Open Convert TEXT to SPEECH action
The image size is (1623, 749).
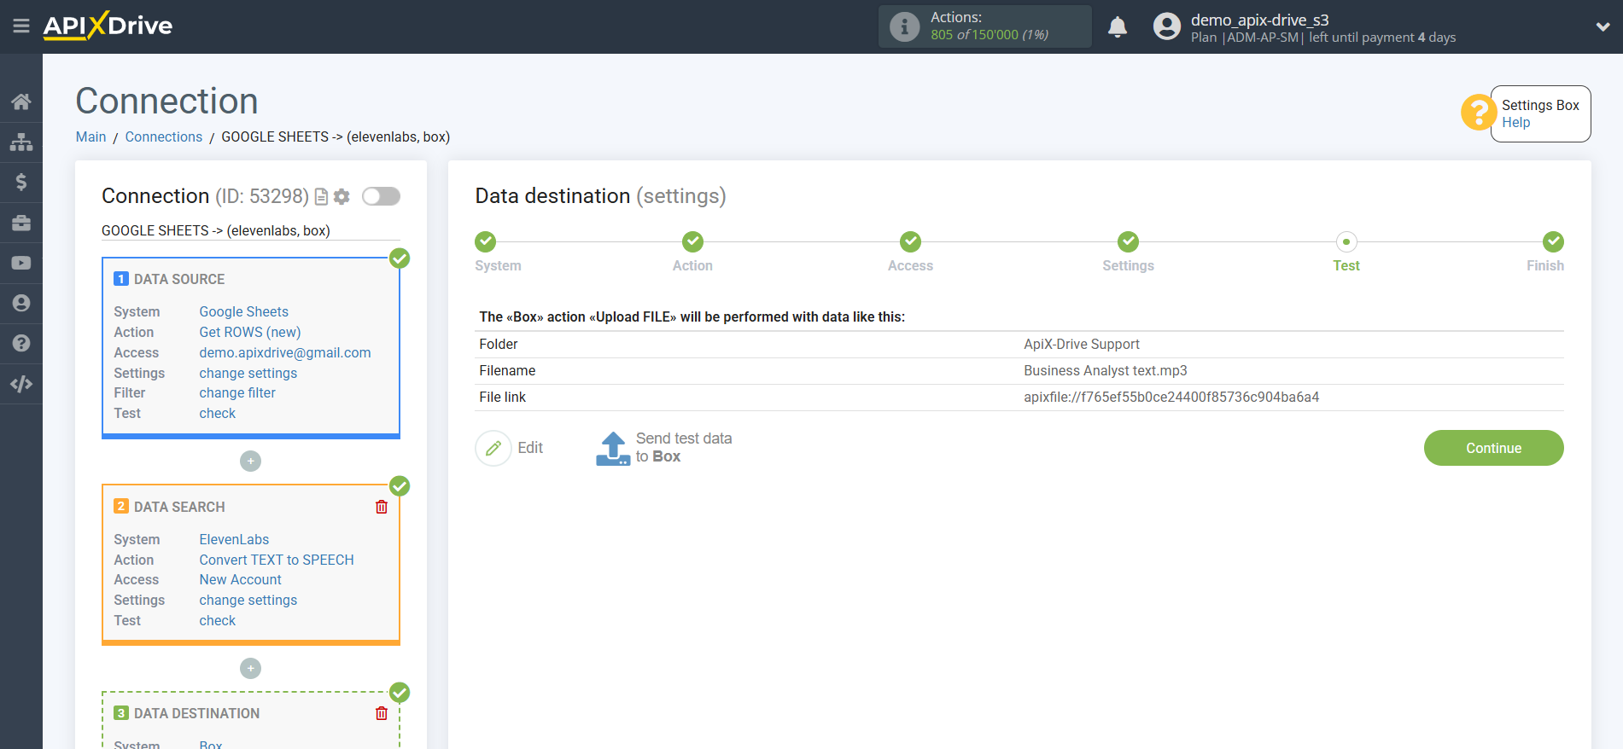click(277, 560)
